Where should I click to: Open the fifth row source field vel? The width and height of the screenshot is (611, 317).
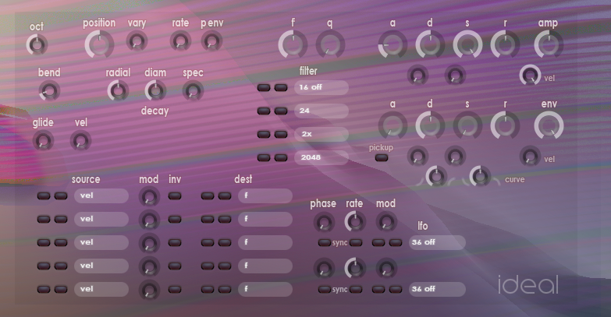pyautogui.click(x=101, y=289)
